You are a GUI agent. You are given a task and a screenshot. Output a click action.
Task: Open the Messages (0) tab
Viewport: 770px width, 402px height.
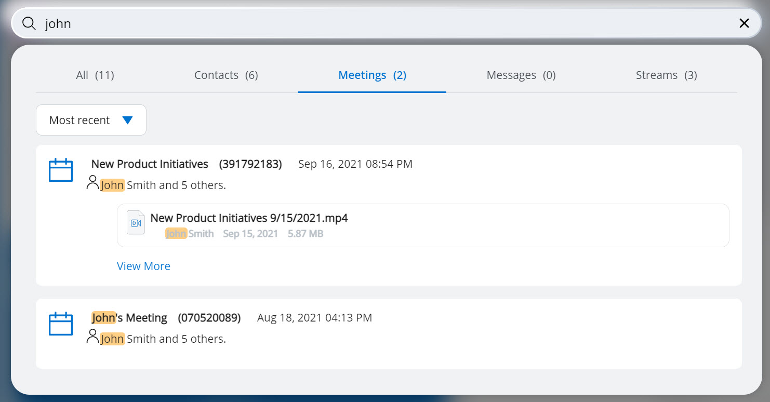(521, 75)
